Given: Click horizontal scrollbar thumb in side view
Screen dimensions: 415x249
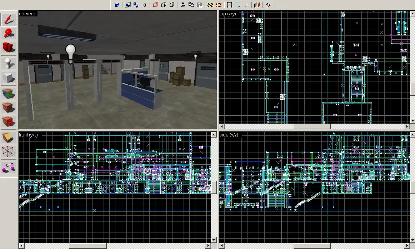Looking at the screenshot, I should coord(311,246).
